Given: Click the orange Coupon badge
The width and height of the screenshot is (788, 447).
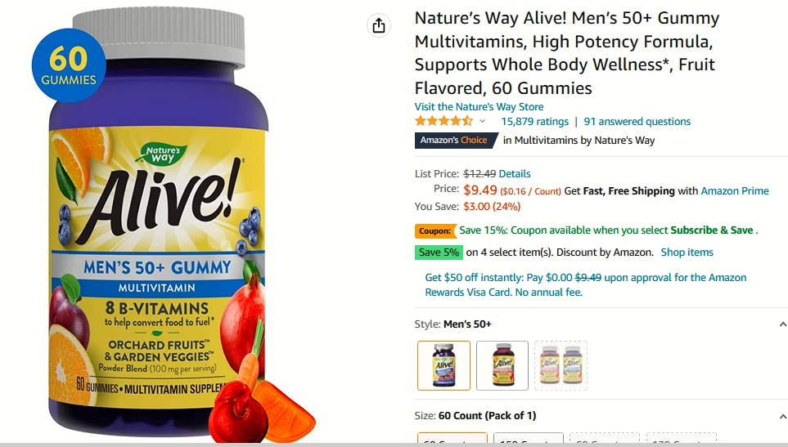Looking at the screenshot, I should click(x=435, y=230).
